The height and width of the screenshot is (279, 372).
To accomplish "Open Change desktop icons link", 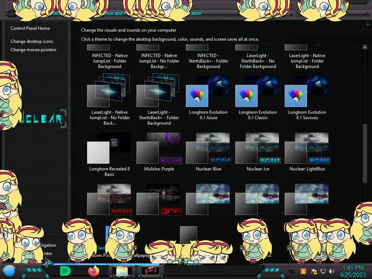I will (32, 41).
